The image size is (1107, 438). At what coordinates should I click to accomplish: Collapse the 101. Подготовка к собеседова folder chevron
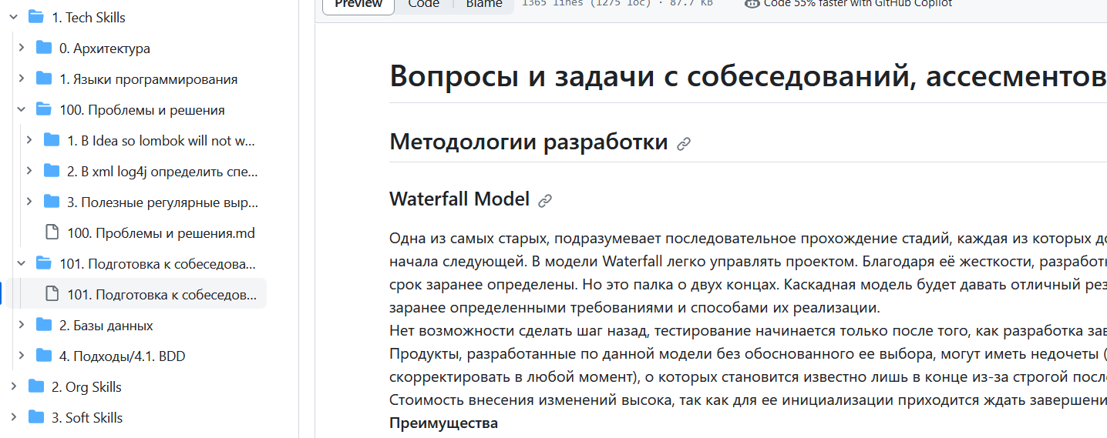point(21,263)
